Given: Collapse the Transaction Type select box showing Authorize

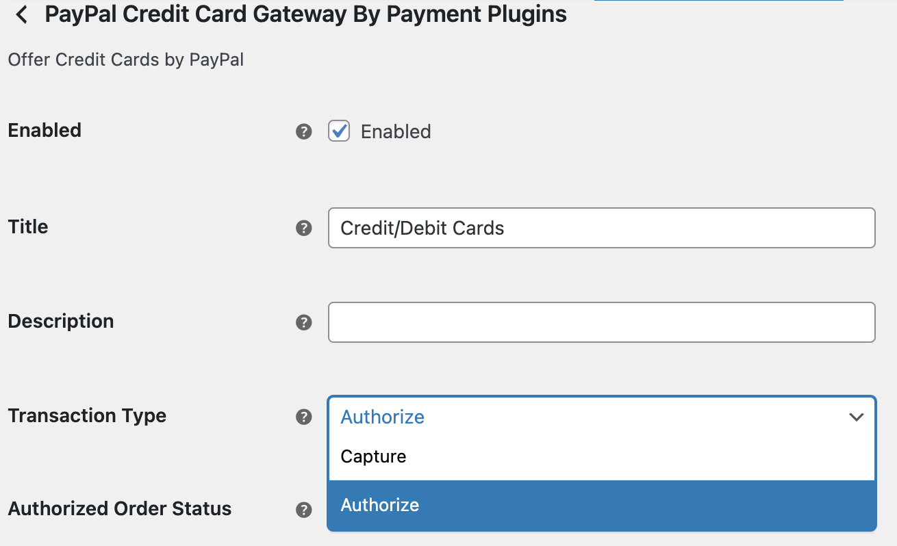Looking at the screenshot, I should 602,417.
